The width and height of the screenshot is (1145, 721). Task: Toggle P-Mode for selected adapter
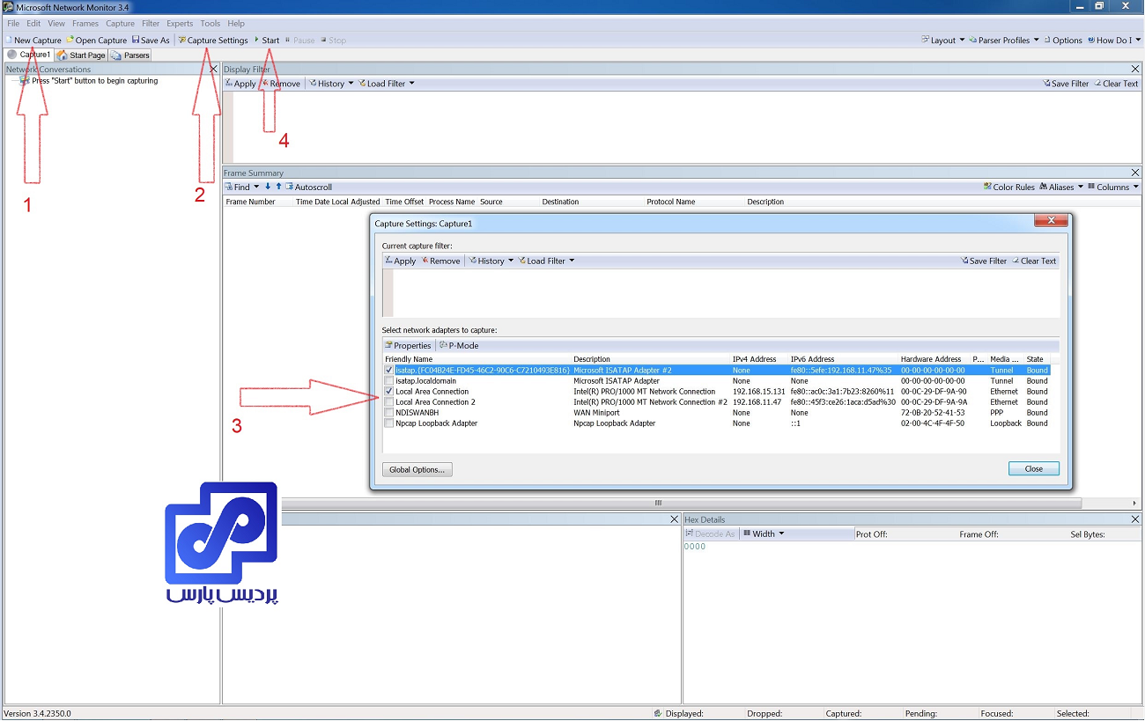[459, 345]
